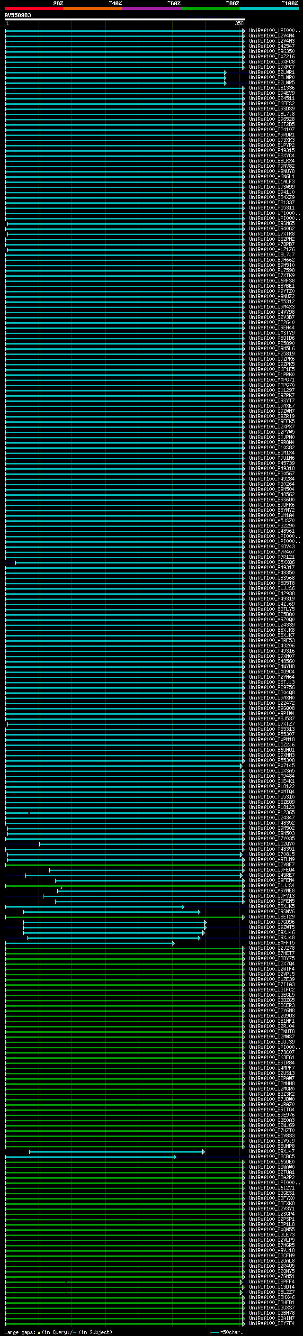Select the UniRef100_C2X704 label
303x1336 pixels.
point(272,963)
